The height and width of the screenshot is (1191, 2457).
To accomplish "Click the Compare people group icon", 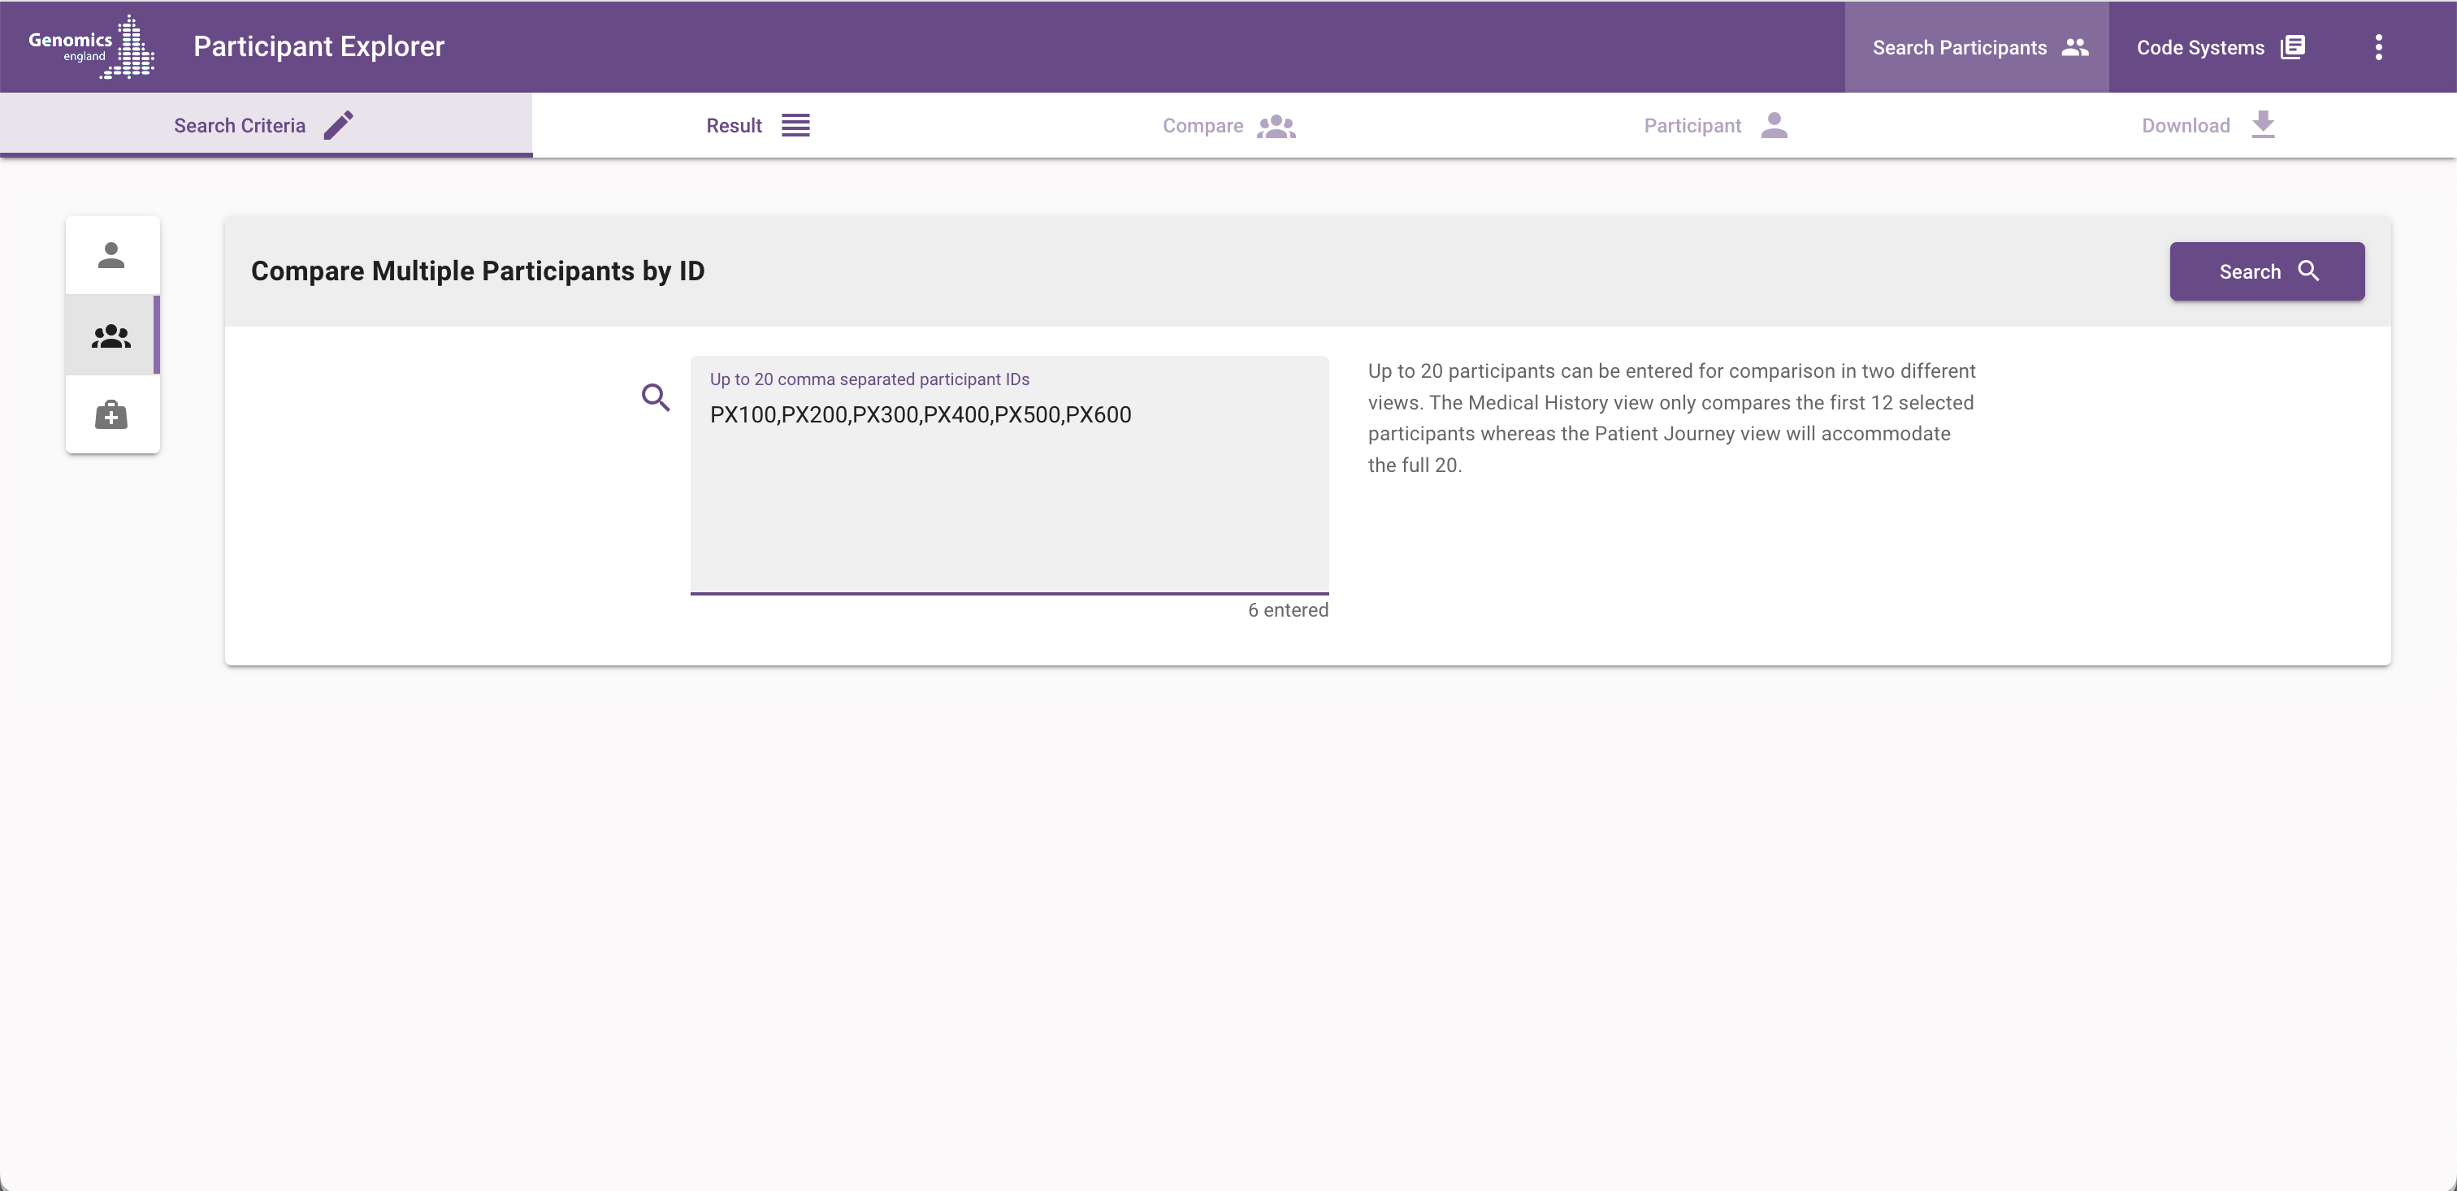I will coord(1276,126).
